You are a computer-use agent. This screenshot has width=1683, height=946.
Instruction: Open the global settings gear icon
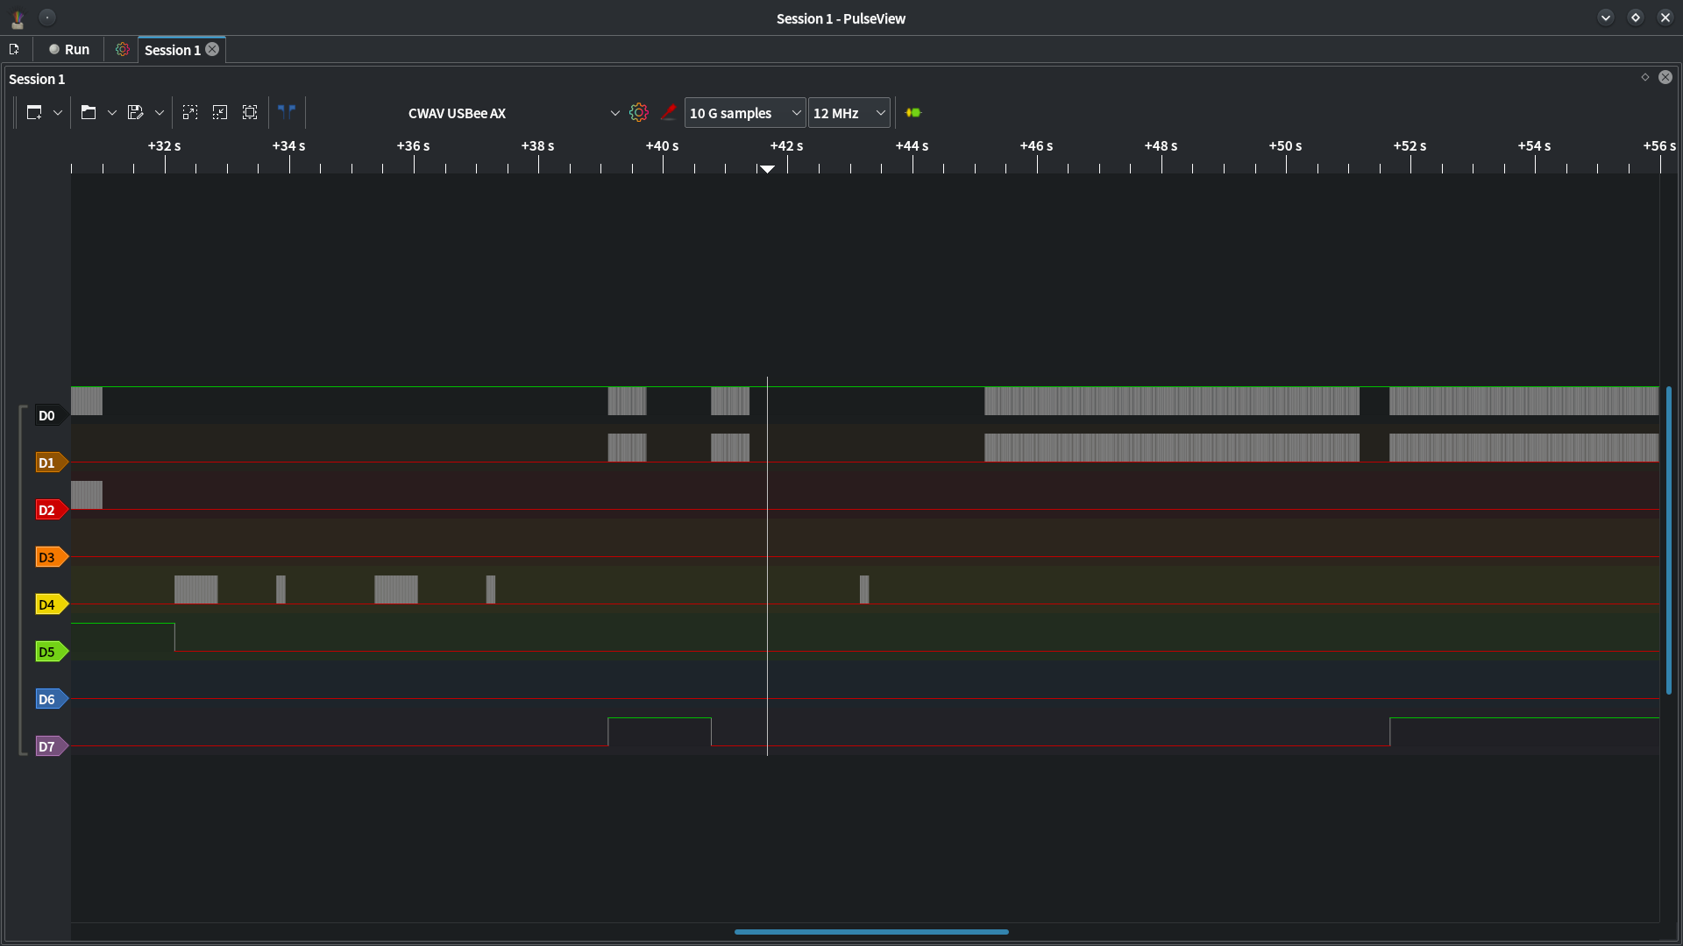pos(122,50)
